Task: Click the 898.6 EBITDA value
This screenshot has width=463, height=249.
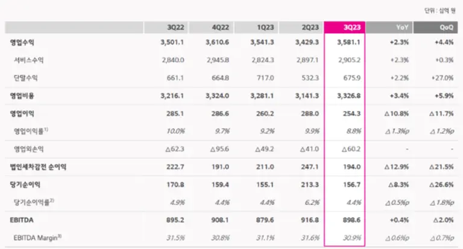Action: tap(351, 219)
